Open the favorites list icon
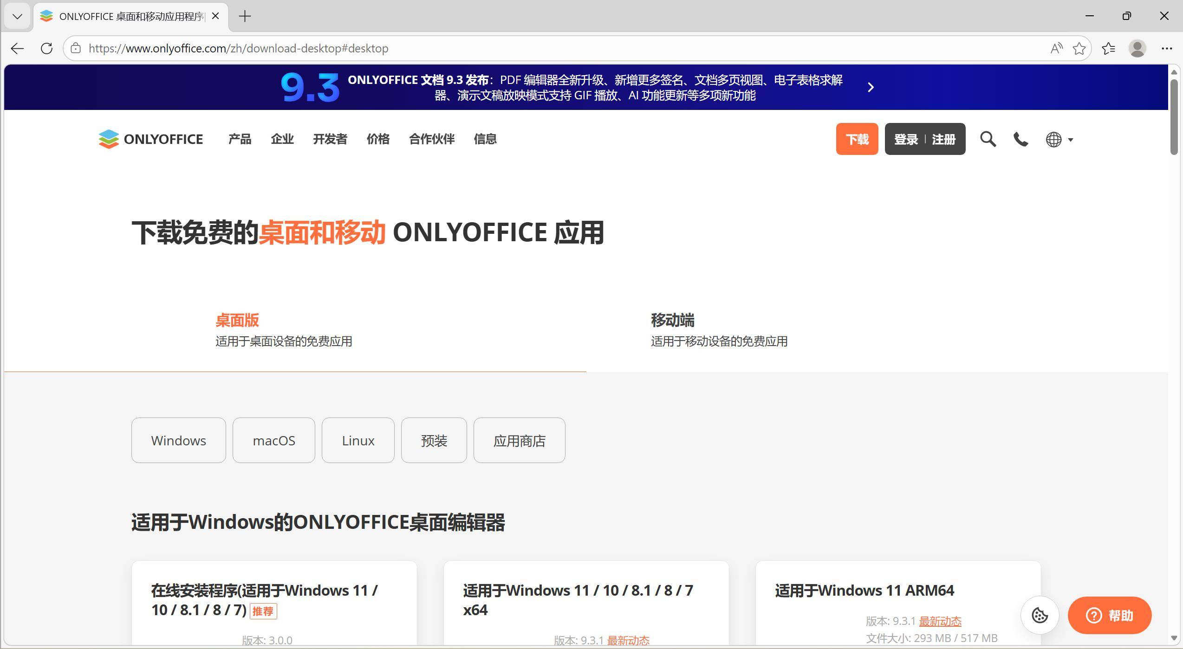The height and width of the screenshot is (649, 1183). pos(1108,48)
